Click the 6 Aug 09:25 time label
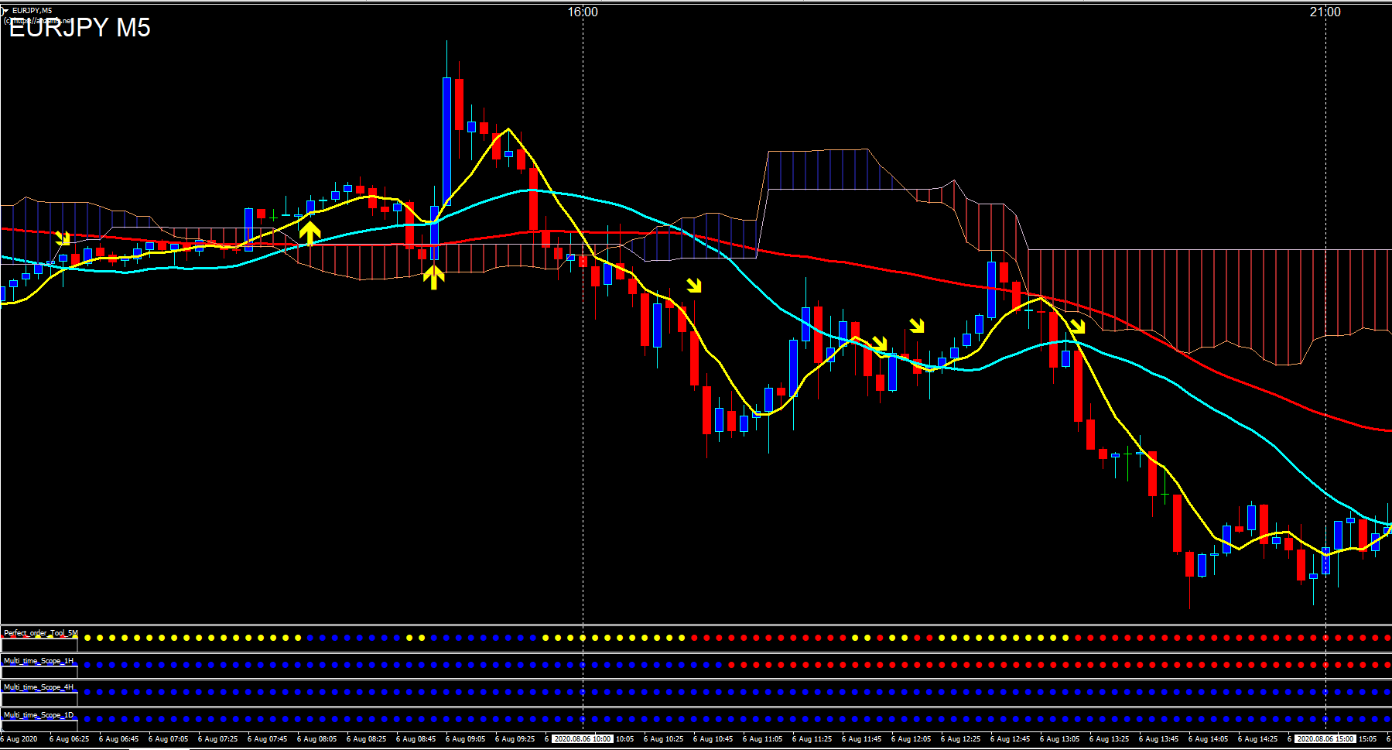 coord(517,739)
